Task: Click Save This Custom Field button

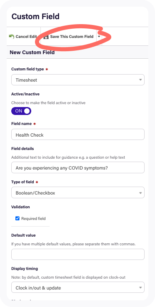Action: click(x=69, y=36)
